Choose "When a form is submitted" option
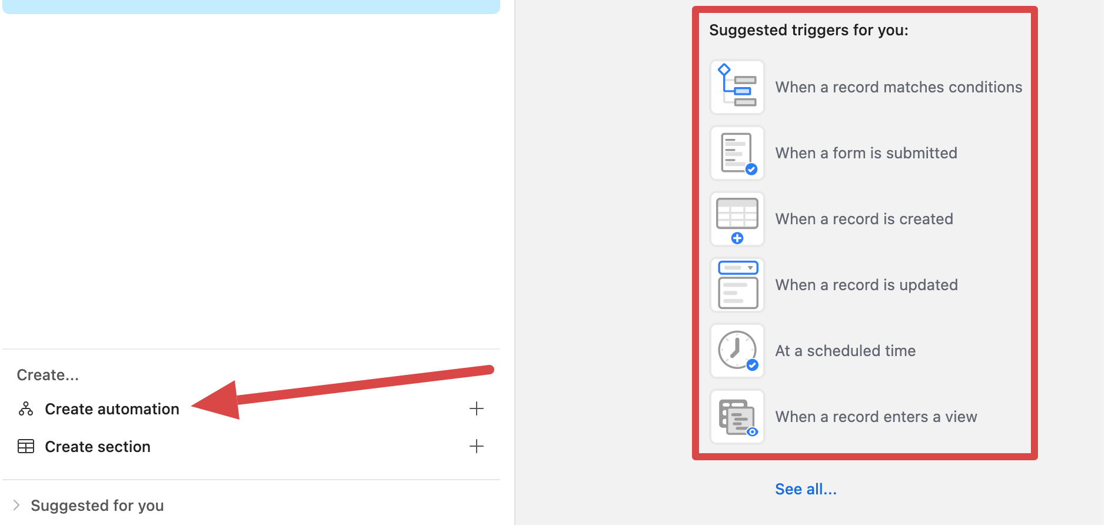 (x=866, y=153)
